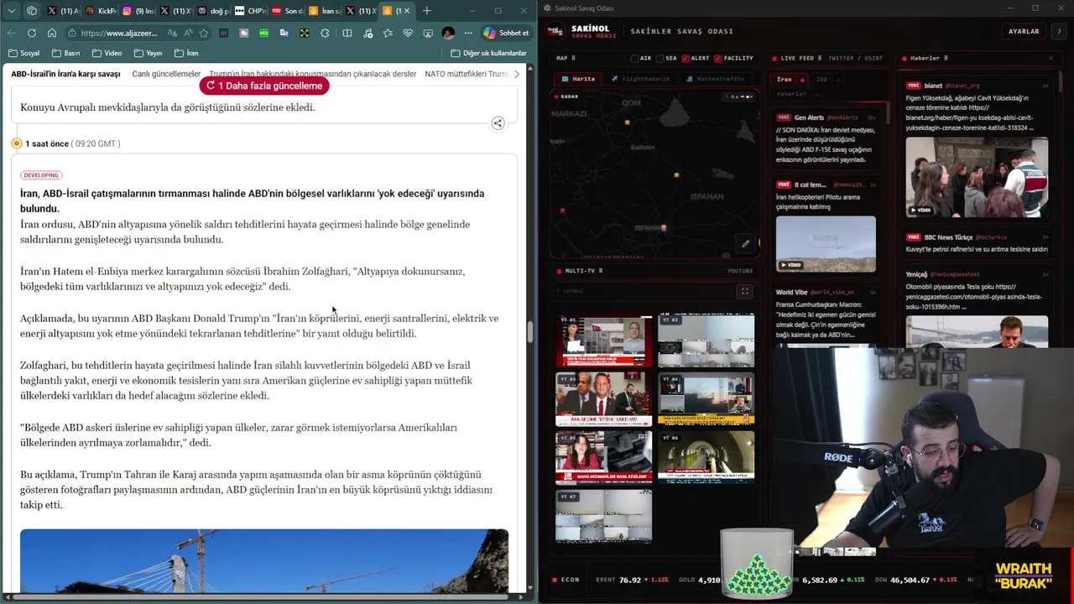The width and height of the screenshot is (1074, 604).
Task: Open YT #7 camera grid thumbnail
Action: [604, 515]
